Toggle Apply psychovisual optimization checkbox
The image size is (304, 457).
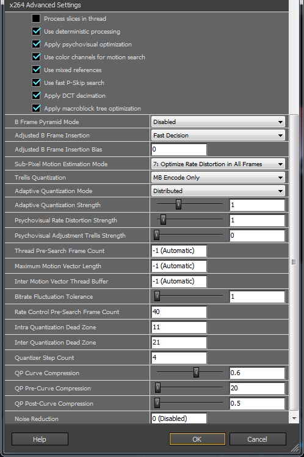36,44
